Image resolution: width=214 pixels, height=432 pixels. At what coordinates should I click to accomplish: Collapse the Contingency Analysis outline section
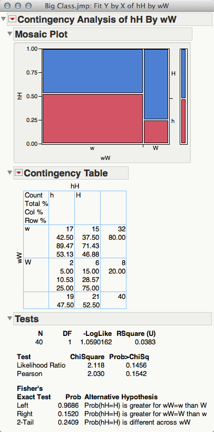[4, 19]
